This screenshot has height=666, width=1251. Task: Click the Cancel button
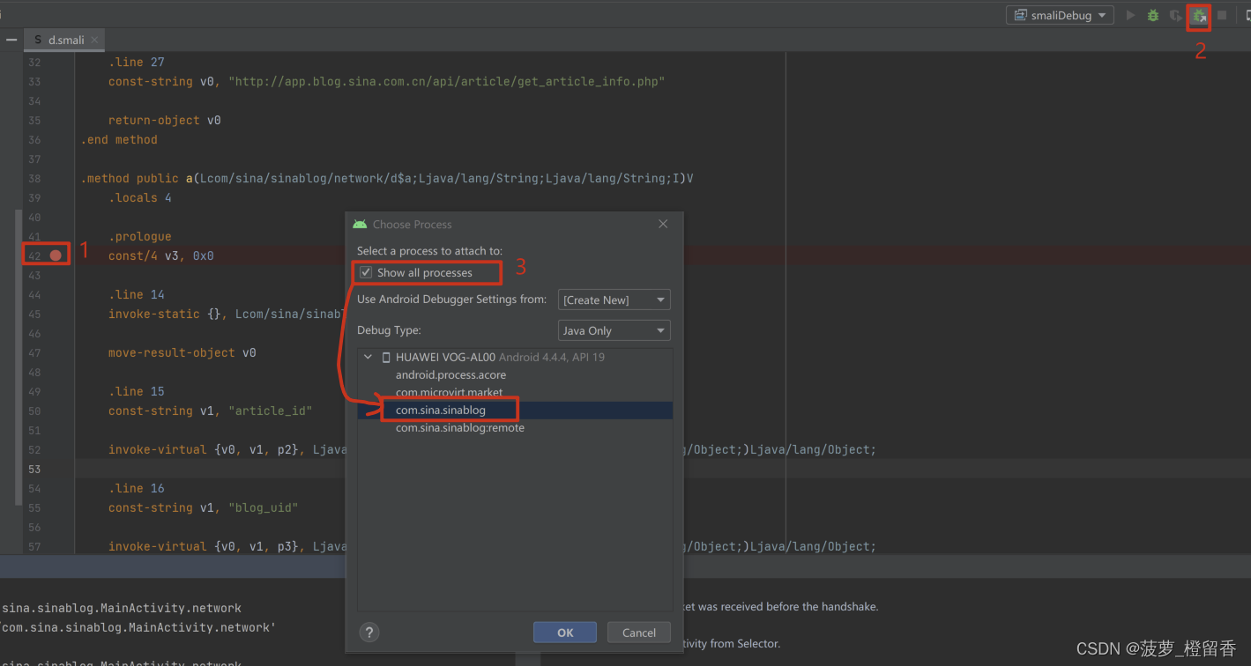(639, 633)
